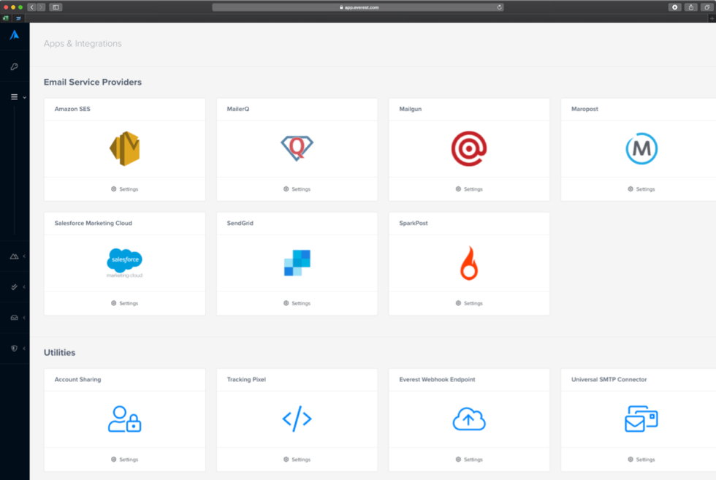716x480 pixels.
Task: Open the key icon in the sidebar
Action: coord(14,66)
